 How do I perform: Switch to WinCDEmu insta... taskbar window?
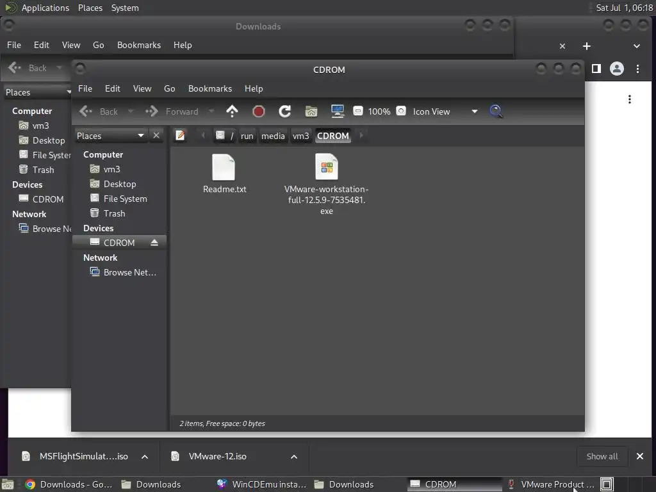(261, 484)
